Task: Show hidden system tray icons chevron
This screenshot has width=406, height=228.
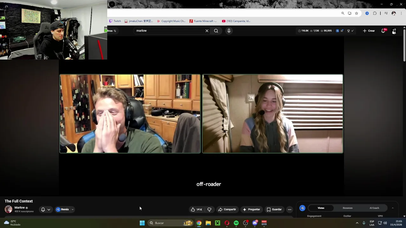Action: (357, 223)
